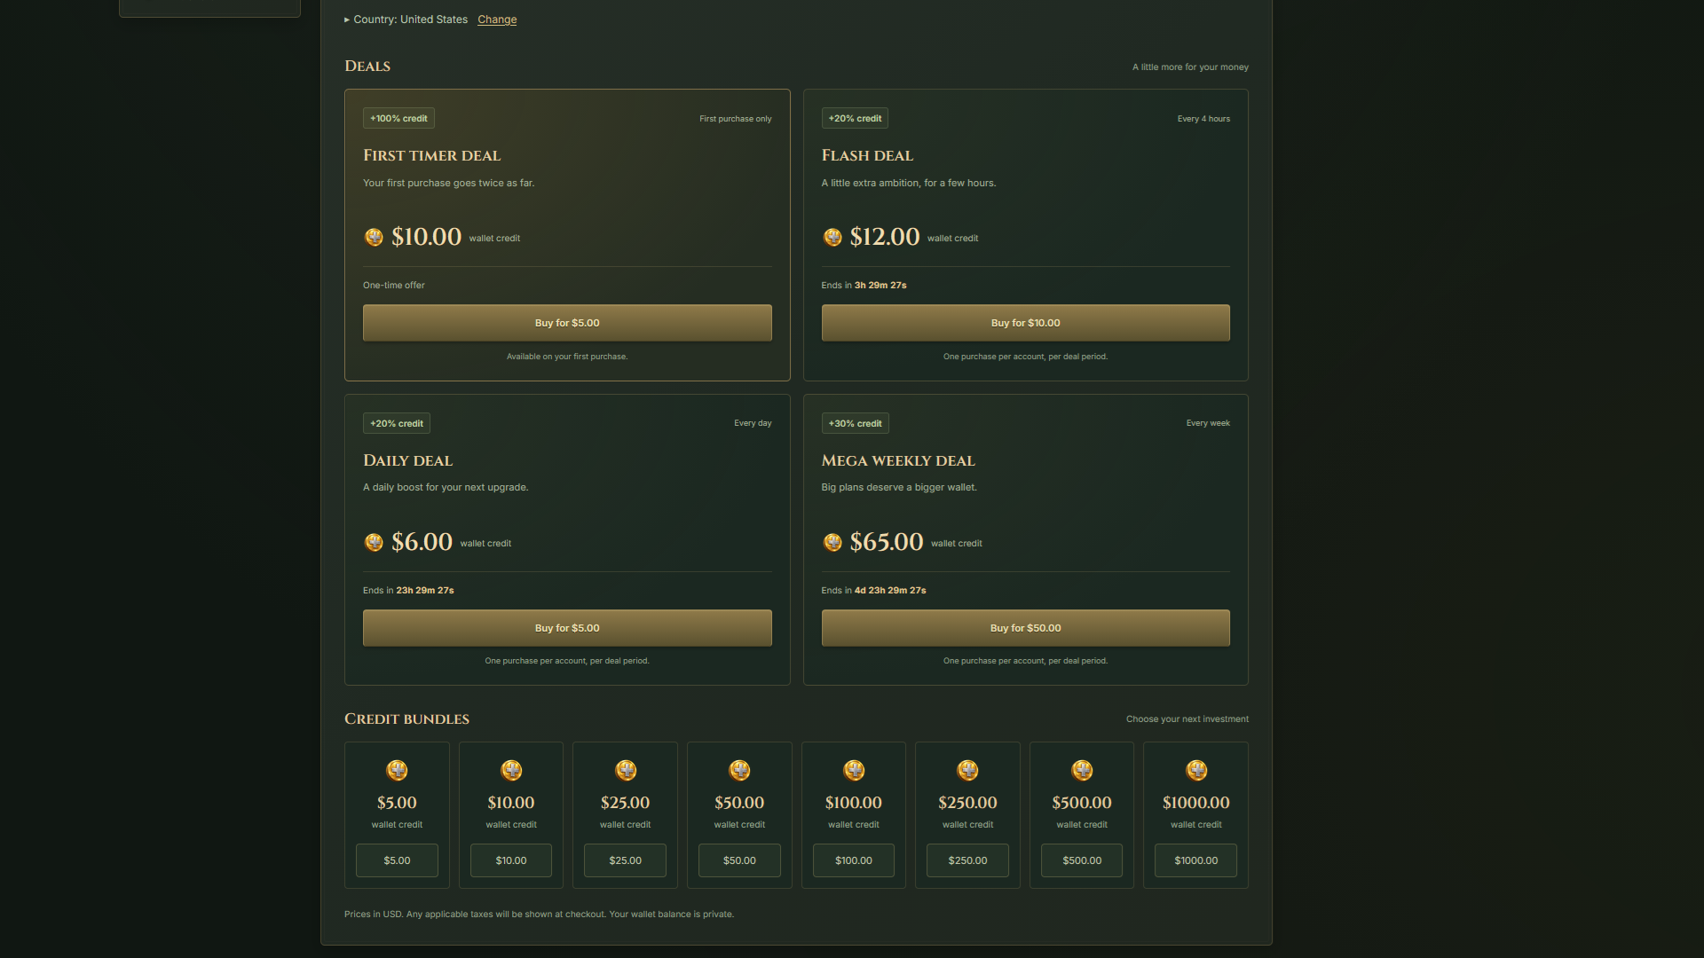Click the coin icon next to $6.00 Daily Deal

(374, 542)
